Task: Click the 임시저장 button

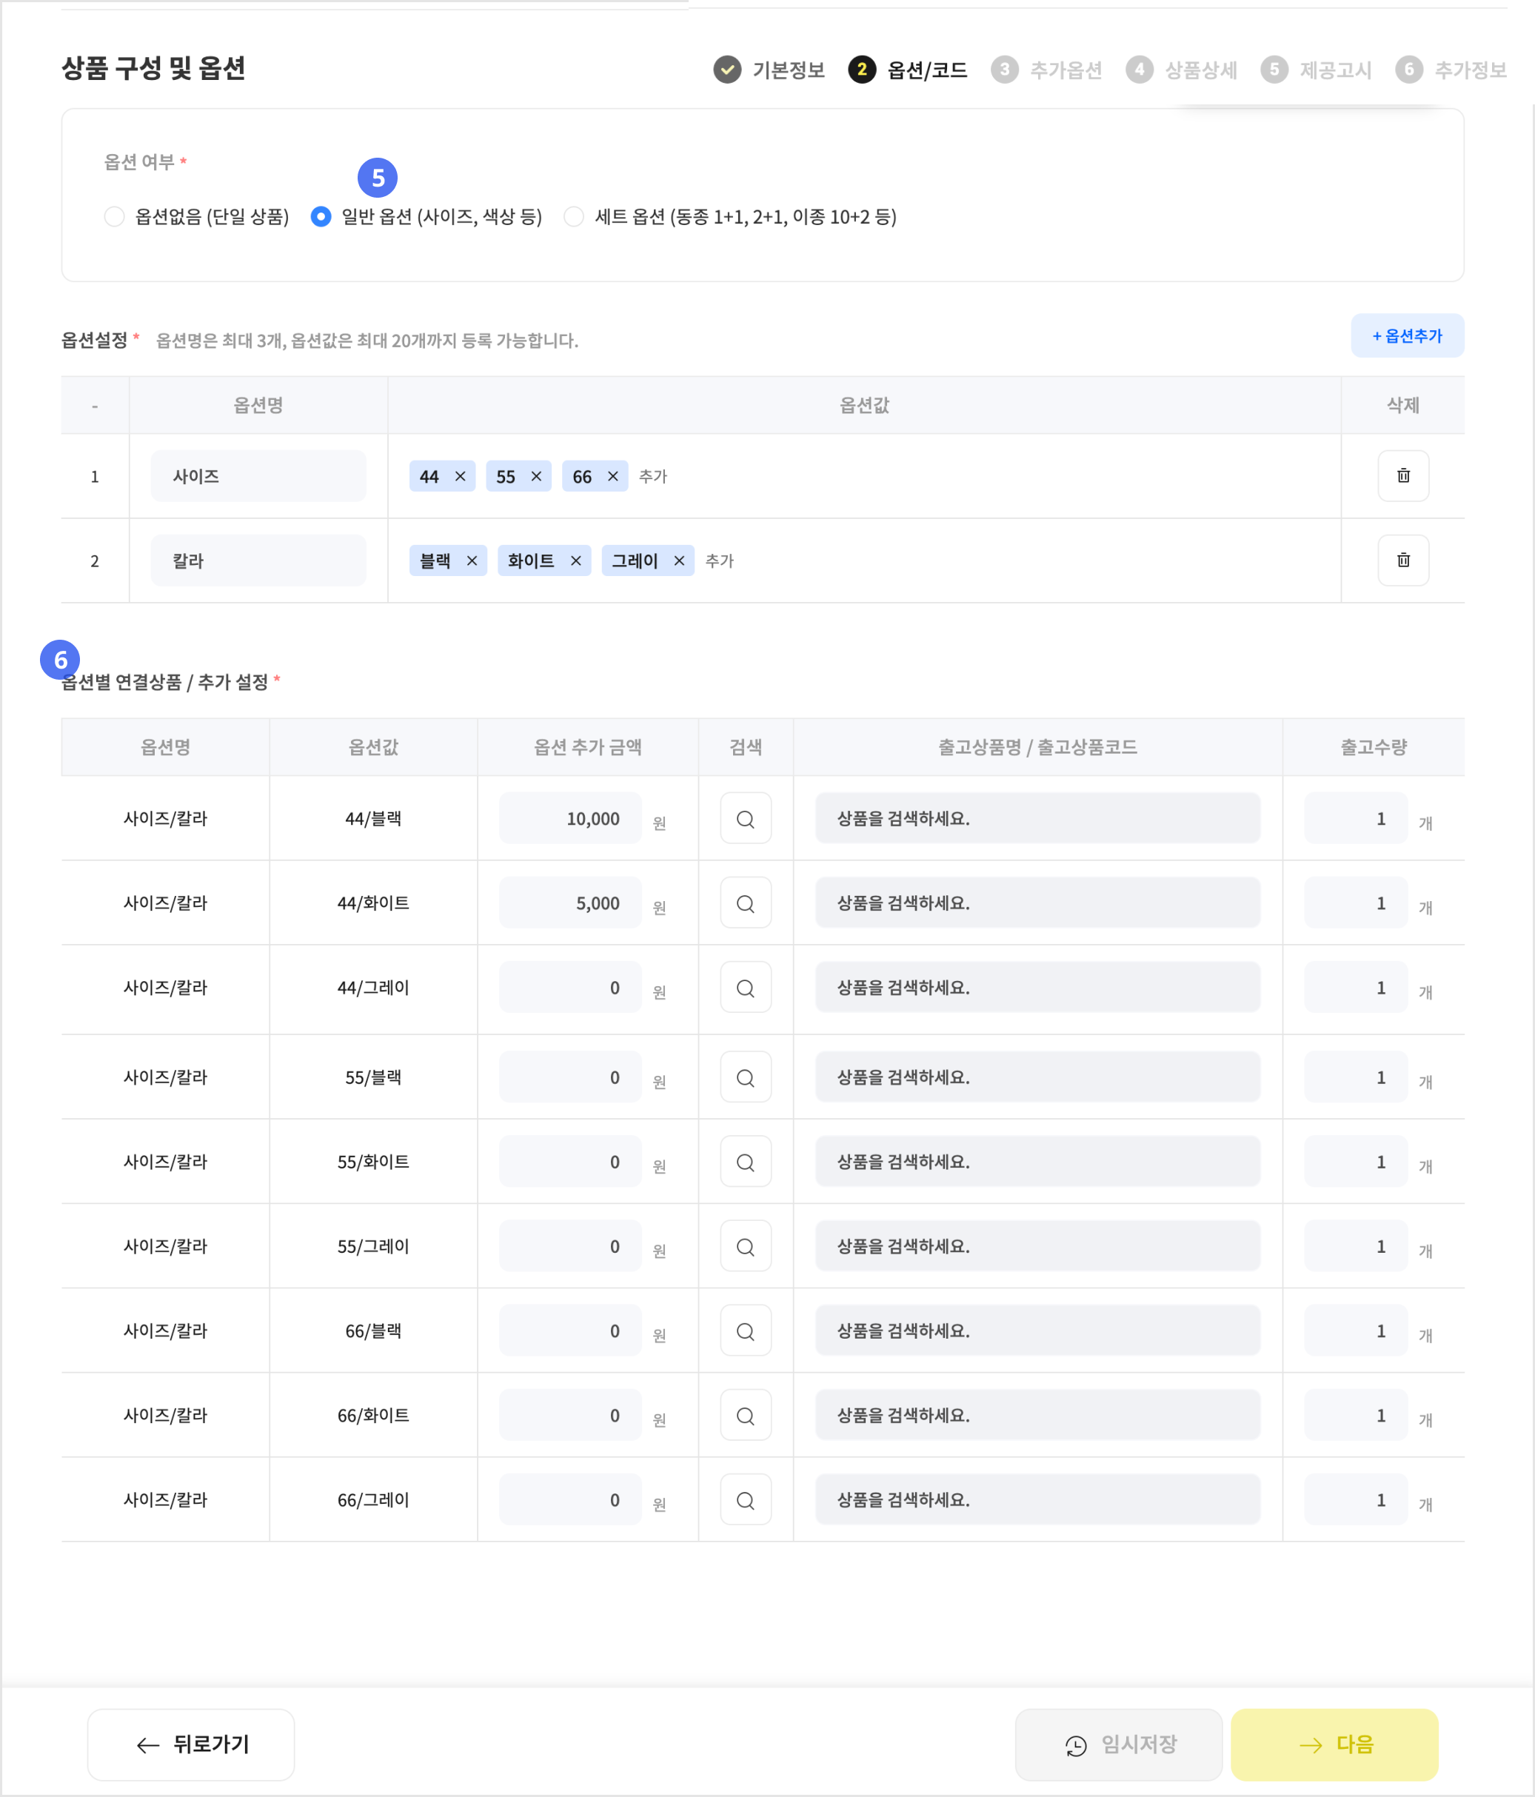Action: pyautogui.click(x=1119, y=1744)
